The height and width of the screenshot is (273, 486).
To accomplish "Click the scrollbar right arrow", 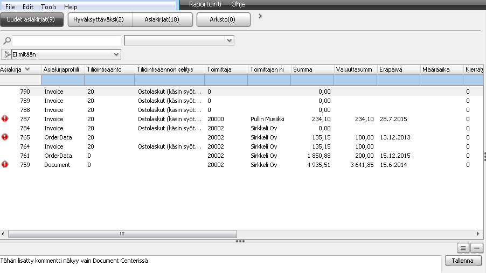I will click(478, 234).
